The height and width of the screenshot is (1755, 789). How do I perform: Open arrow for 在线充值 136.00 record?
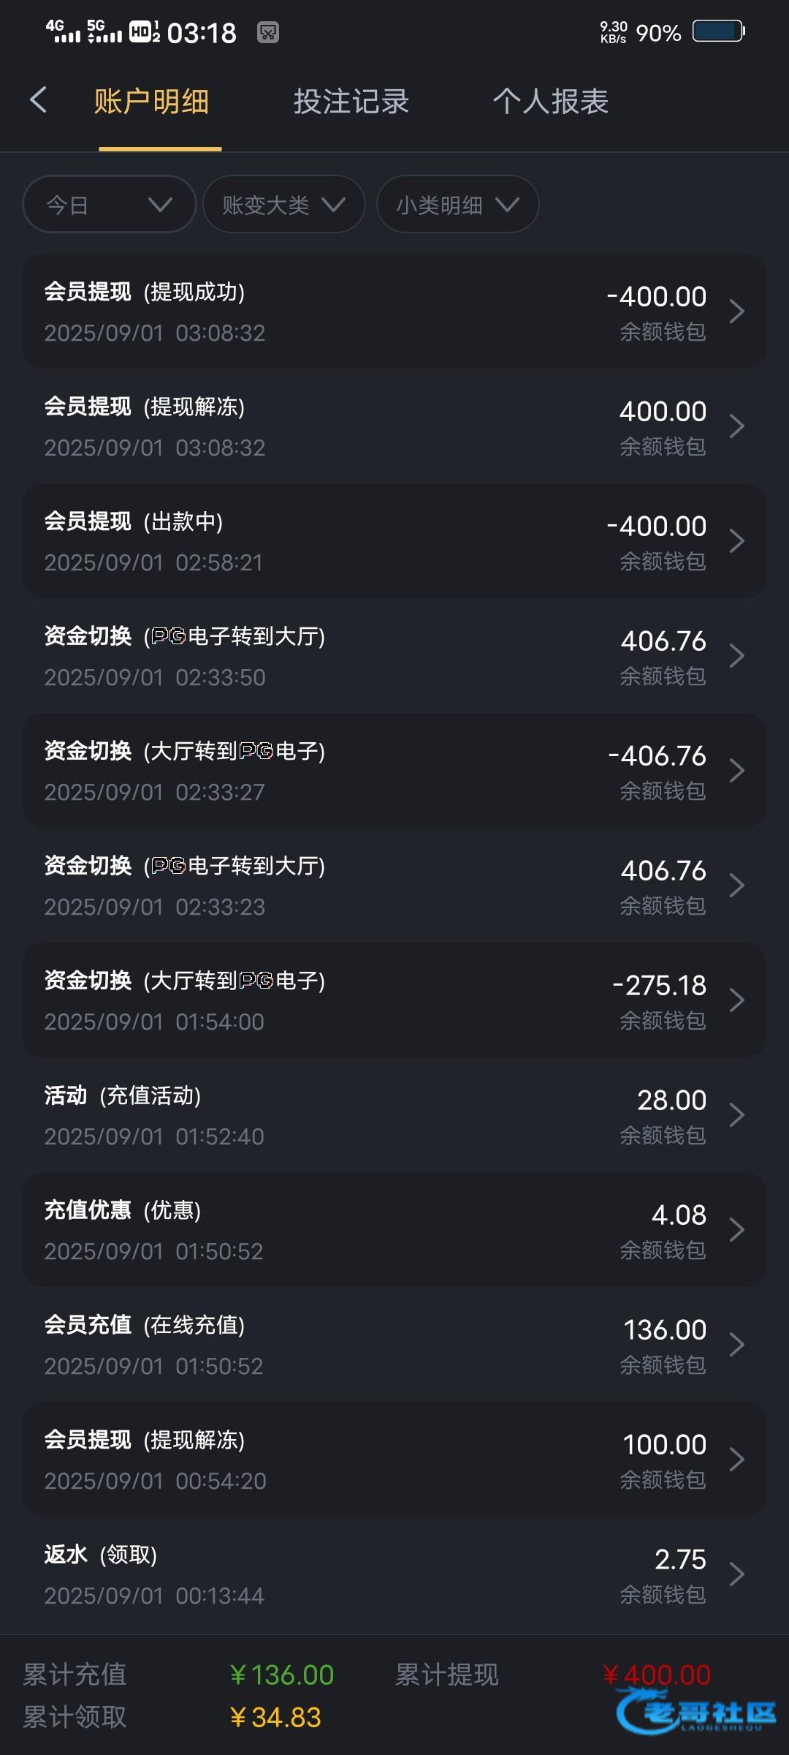pos(737,1345)
